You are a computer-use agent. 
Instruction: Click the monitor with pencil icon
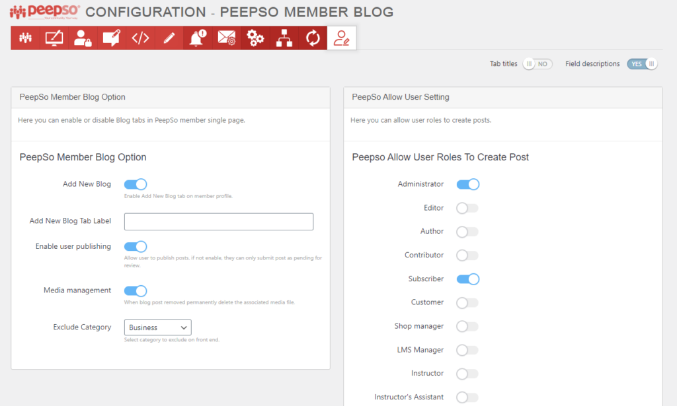pyautogui.click(x=54, y=38)
